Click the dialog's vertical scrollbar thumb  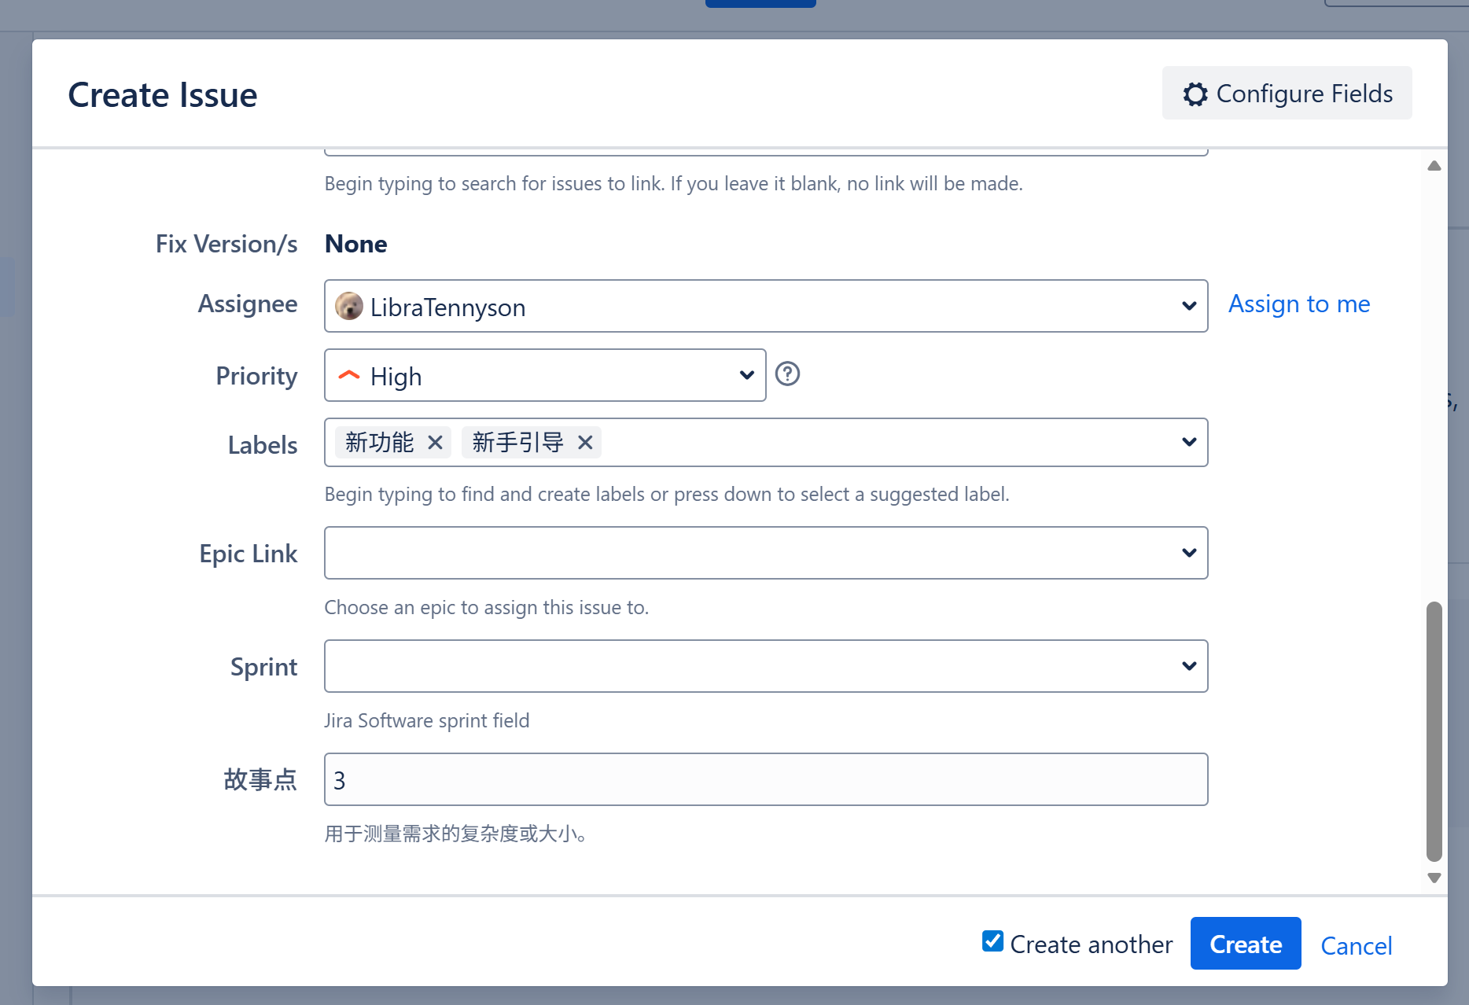[x=1434, y=731]
